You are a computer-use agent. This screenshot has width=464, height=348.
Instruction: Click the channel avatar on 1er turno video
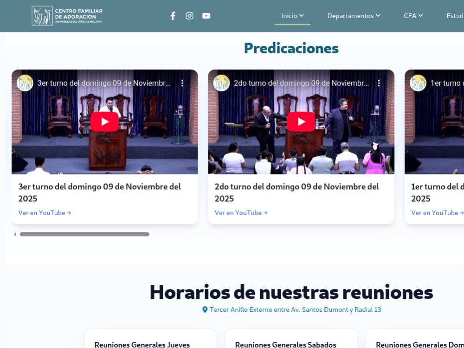pos(418,83)
